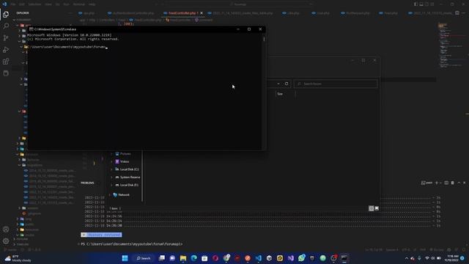Open Run and Debug view
The image size is (469, 264).
click(x=6, y=50)
